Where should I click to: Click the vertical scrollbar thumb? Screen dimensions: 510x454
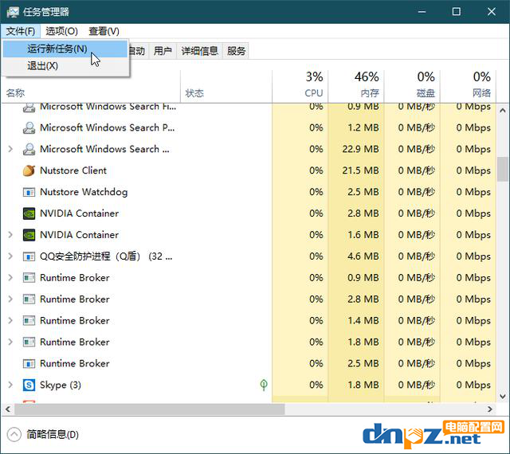[503, 169]
